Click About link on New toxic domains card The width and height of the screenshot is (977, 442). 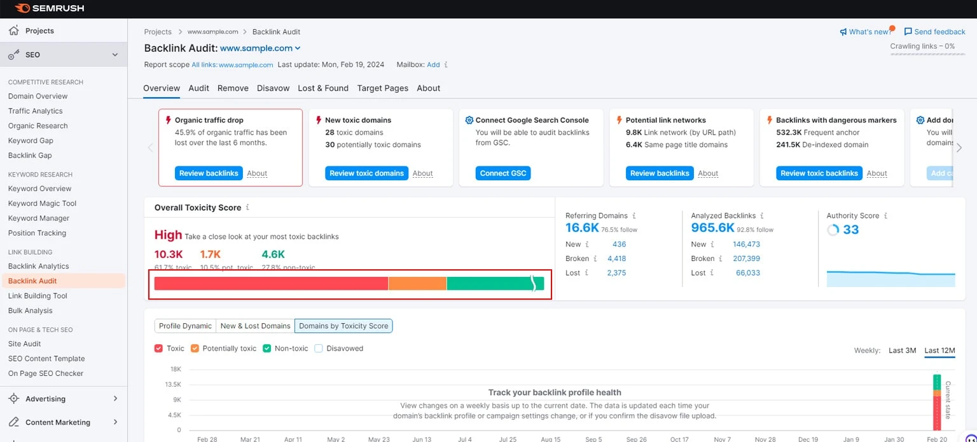[422, 173]
